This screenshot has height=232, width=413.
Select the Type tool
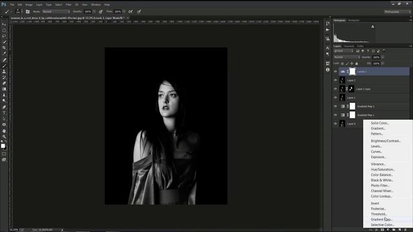4,113
